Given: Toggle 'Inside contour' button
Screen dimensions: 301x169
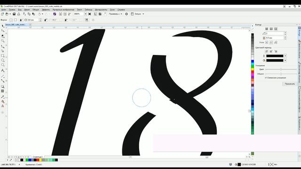Looking at the screenshot, I should pos(271,29).
